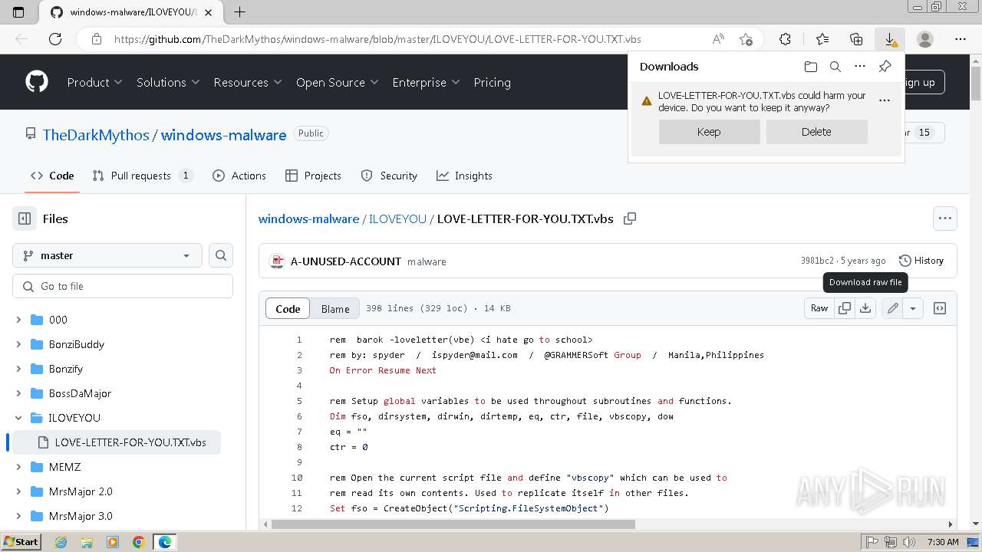This screenshot has width=982, height=552.
Task: Expand the Enterprise menu
Action: (x=426, y=82)
